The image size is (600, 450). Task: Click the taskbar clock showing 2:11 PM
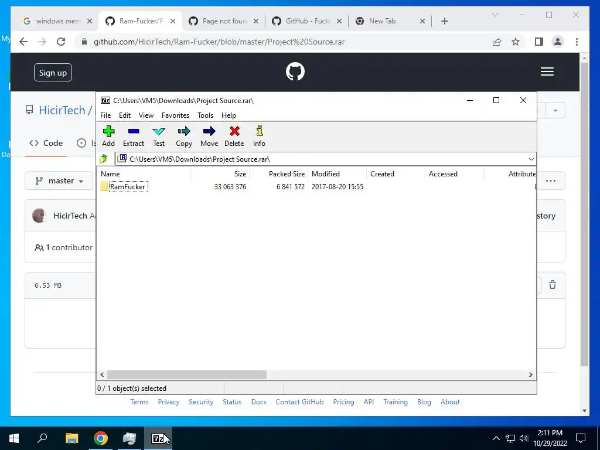[x=550, y=438]
